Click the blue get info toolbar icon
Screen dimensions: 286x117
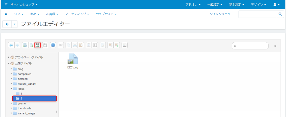pyautogui.click(x=53, y=45)
